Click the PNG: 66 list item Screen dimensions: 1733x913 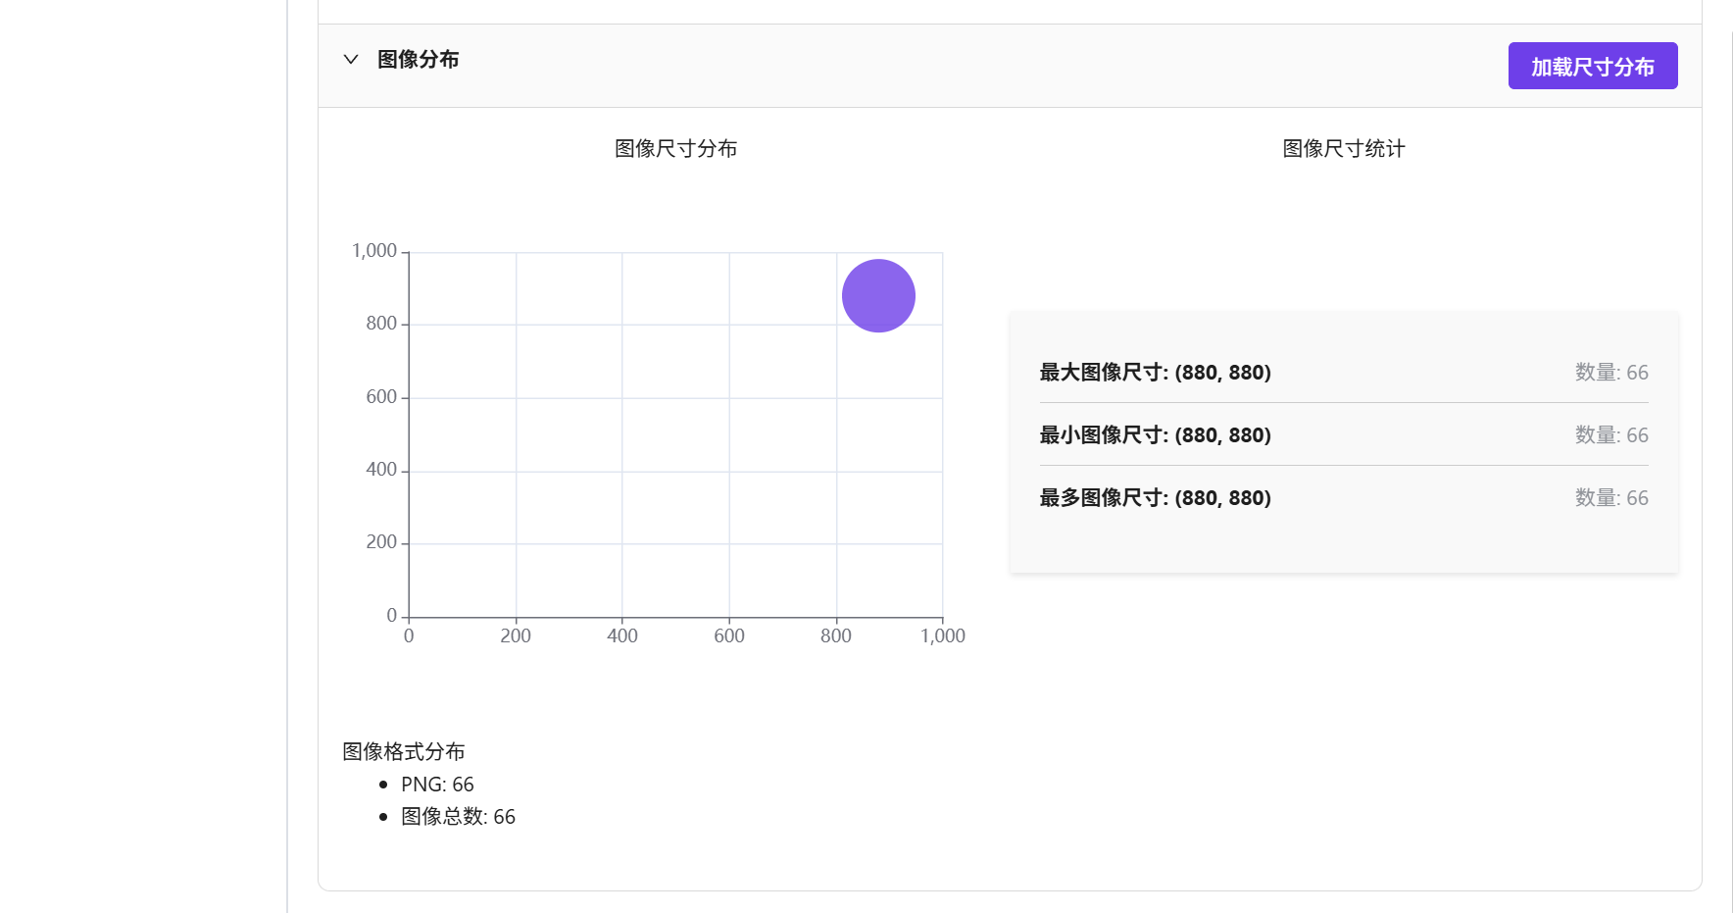[437, 785]
